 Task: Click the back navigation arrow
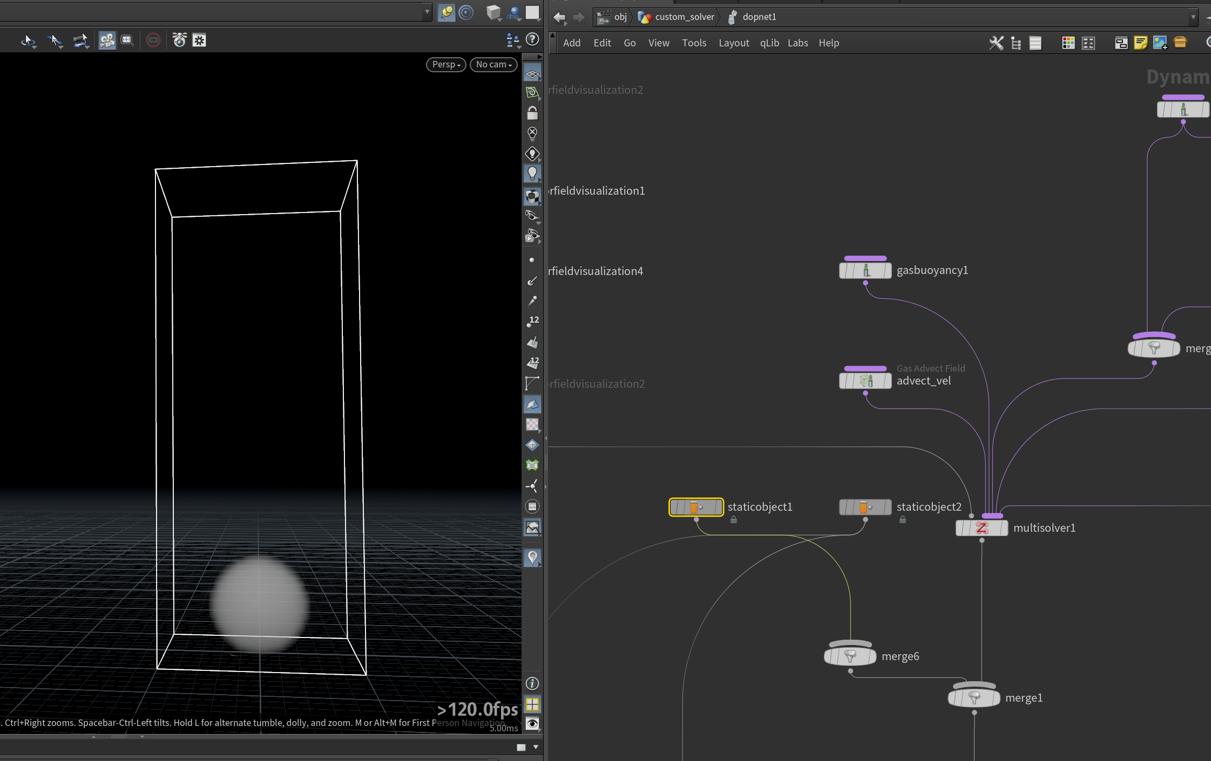coord(559,17)
